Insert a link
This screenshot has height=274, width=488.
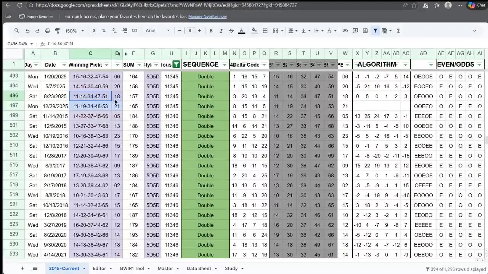coord(345,31)
